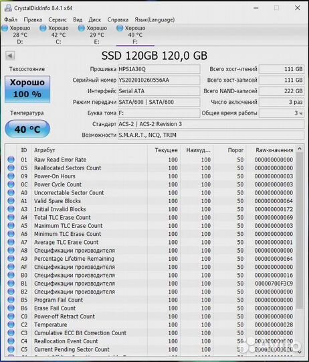Click the Хорошо 100 % health status button
The width and height of the screenshot is (309, 362).
(x=27, y=89)
